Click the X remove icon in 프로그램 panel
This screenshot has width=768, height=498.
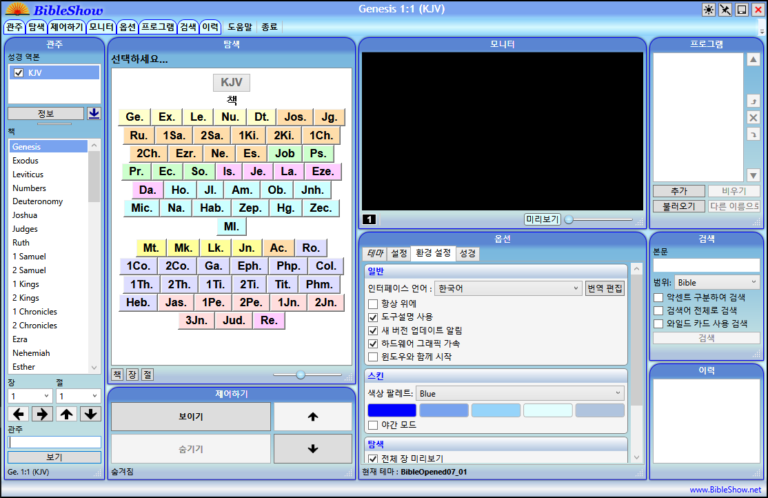(754, 117)
